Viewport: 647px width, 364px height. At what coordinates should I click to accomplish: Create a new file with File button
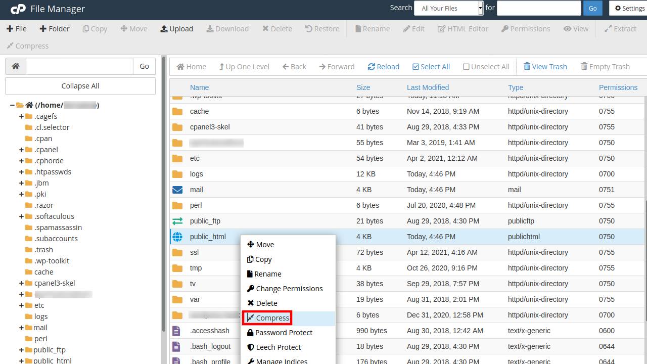coord(17,29)
